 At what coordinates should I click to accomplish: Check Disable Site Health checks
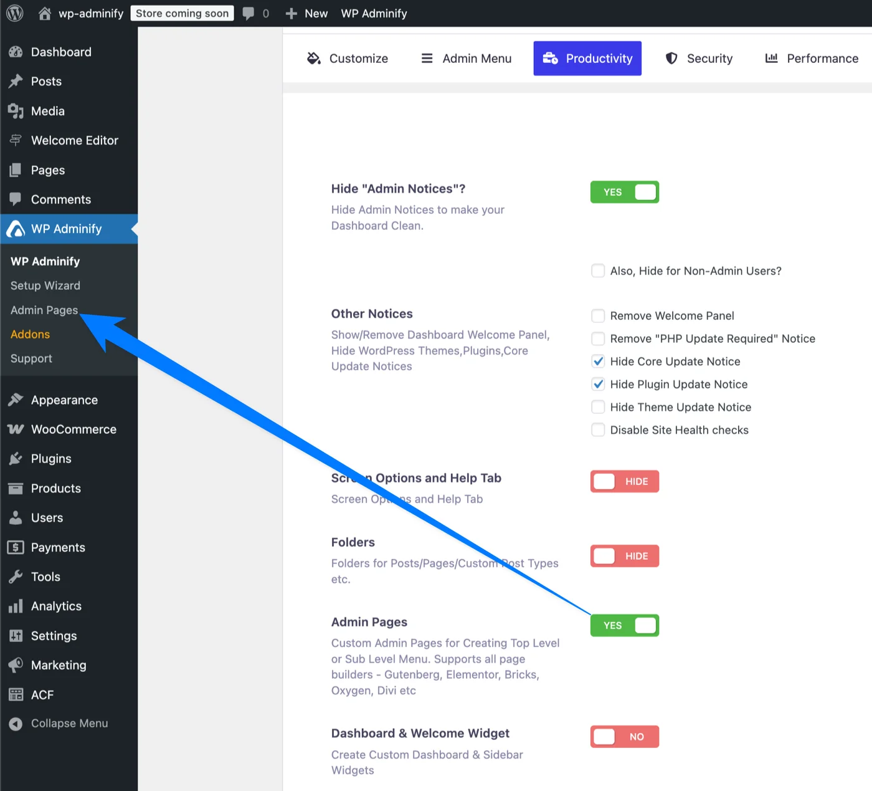(x=598, y=430)
